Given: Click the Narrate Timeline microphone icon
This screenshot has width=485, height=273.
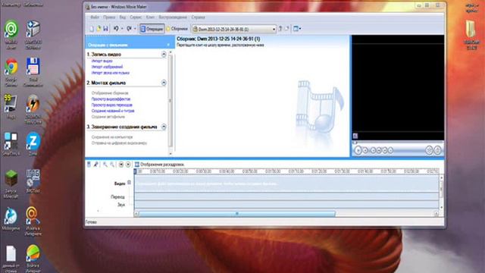Looking at the screenshot, I should [96, 165].
